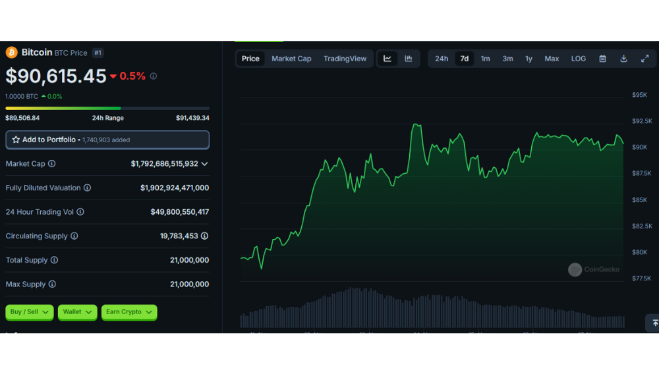Click the 24 Hour Trading Vol info icon
The height and width of the screenshot is (370, 659).
pyautogui.click(x=80, y=212)
